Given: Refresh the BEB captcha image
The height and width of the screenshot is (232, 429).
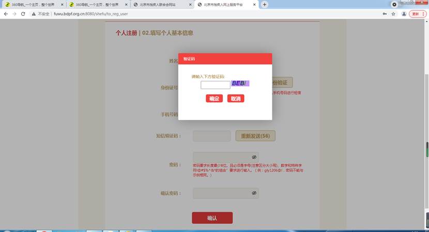Looking at the screenshot, I should 240,83.
